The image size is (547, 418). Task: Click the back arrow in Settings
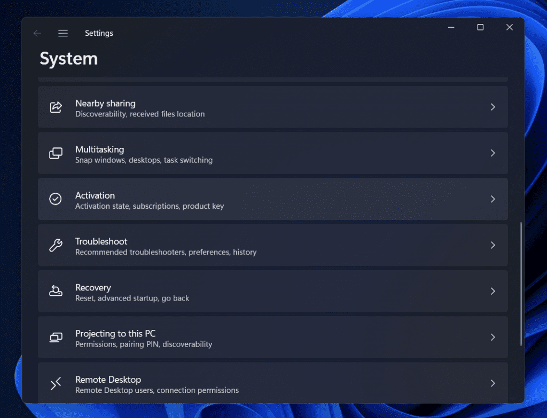(x=37, y=33)
